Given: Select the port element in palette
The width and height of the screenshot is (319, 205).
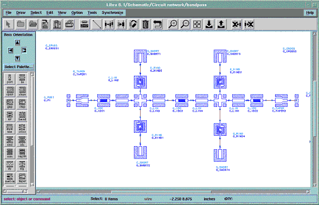Looking at the screenshot, I should (x=10, y=79).
